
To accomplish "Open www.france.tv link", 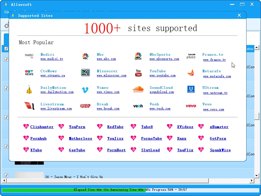I will [214, 60].
